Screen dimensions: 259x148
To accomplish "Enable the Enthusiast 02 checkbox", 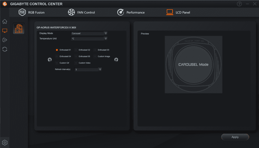I will tap(76, 50).
